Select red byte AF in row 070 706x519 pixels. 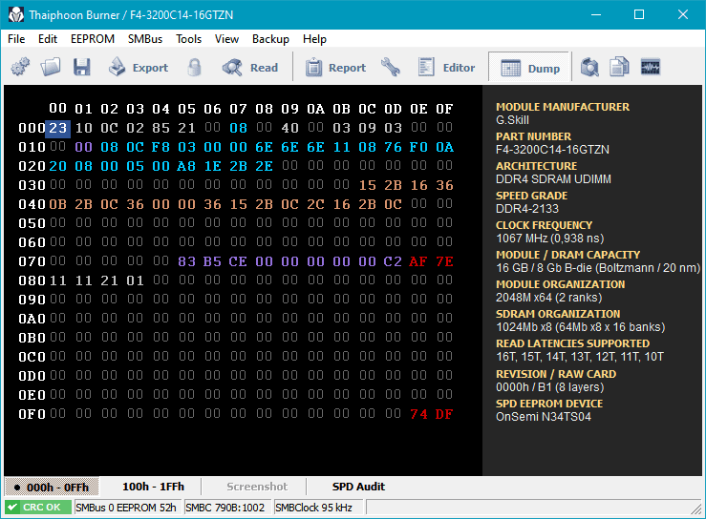pyautogui.click(x=418, y=261)
